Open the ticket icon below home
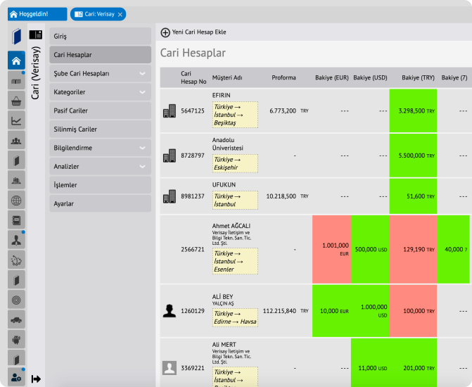 click(x=16, y=81)
